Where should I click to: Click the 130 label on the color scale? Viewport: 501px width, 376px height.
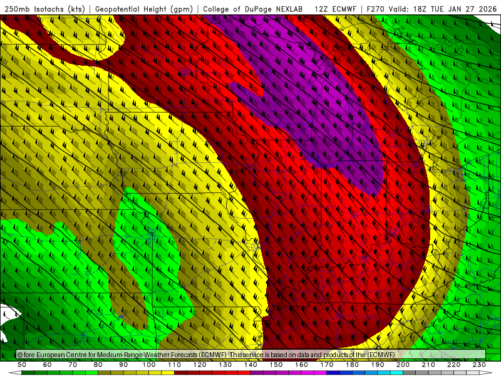coord(225,365)
